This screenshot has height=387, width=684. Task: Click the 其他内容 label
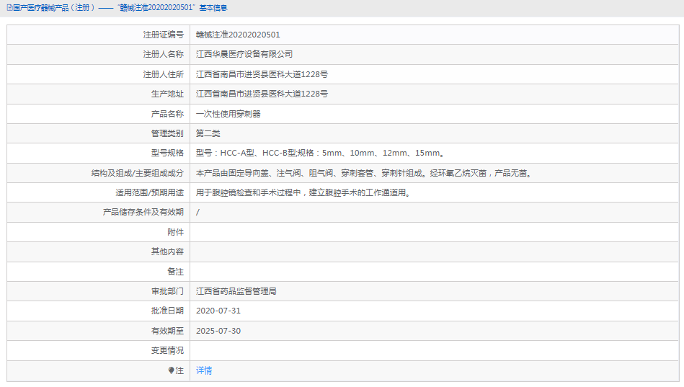click(x=167, y=252)
